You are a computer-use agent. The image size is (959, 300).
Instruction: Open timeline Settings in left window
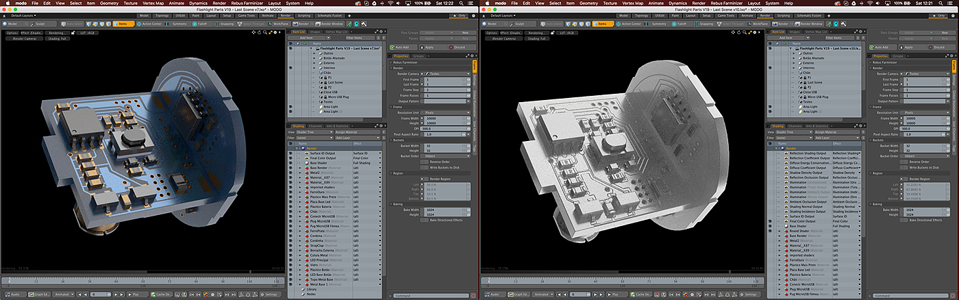(x=271, y=294)
